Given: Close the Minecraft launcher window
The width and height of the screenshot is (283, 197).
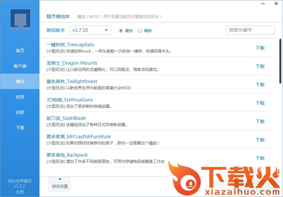Looking at the screenshot, I should (276, 4).
